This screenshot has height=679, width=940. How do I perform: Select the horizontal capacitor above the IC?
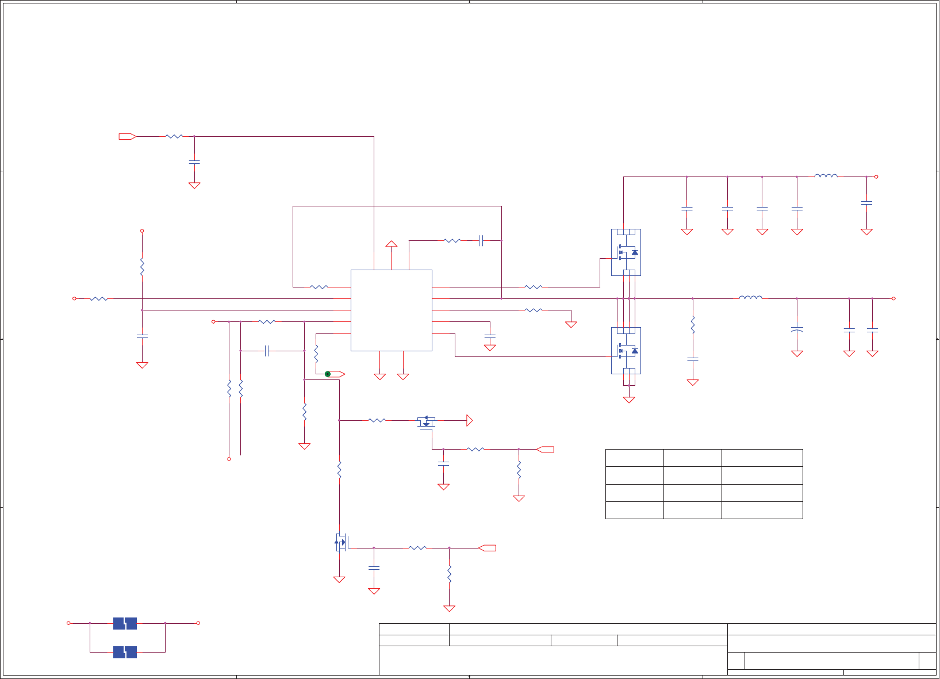tap(481, 241)
